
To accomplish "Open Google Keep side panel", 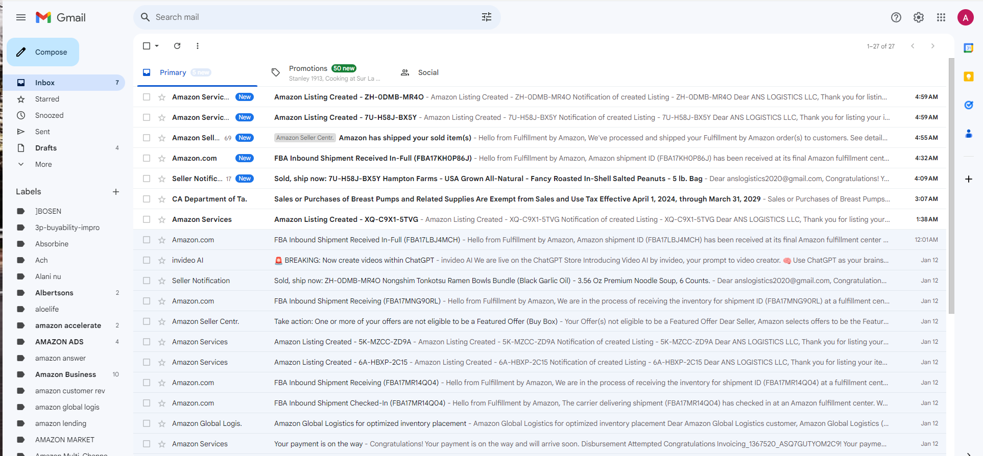I will pyautogui.click(x=969, y=77).
